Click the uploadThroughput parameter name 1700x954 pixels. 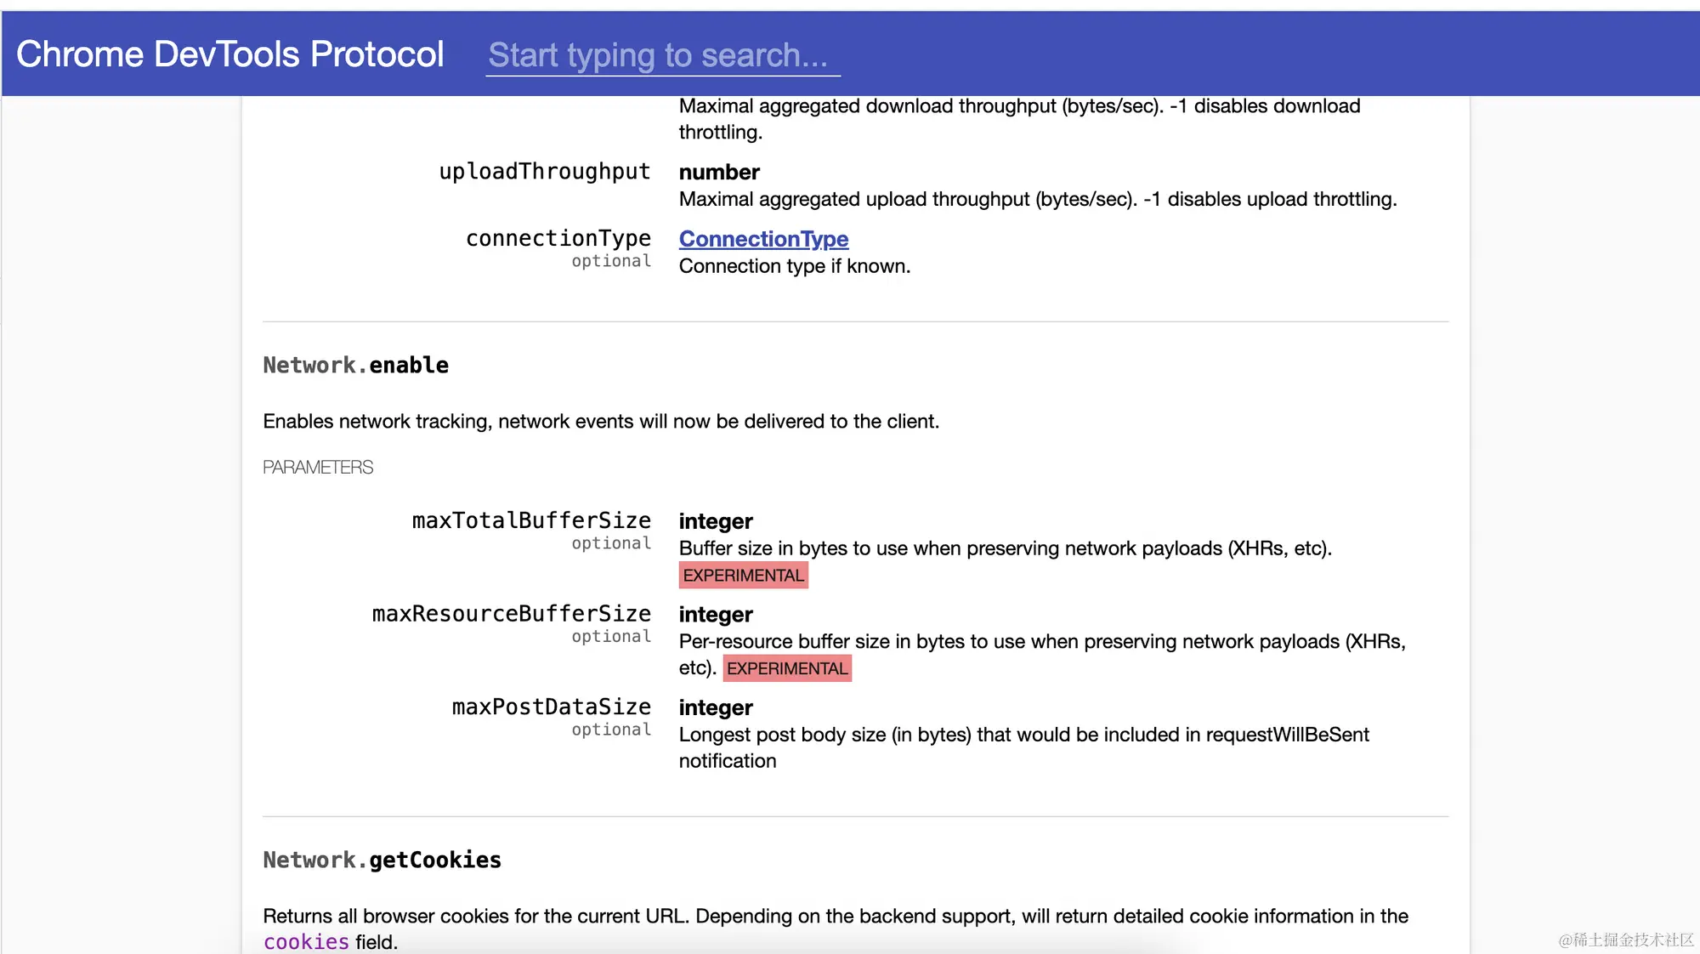544,172
